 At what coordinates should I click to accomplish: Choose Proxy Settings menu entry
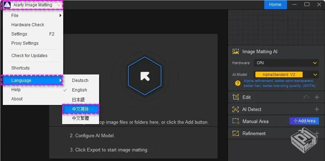click(33, 43)
